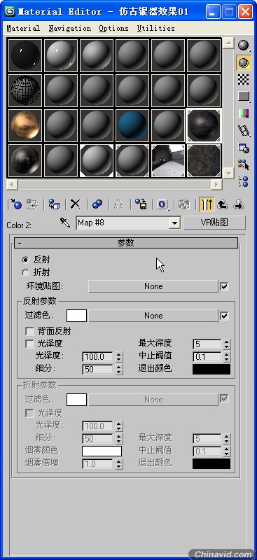This screenshot has width=257, height=560.
Task: Toggle the checkered Background icon
Action: coord(244,79)
